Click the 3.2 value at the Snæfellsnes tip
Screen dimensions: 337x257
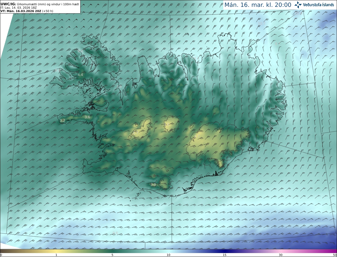(x=62, y=121)
